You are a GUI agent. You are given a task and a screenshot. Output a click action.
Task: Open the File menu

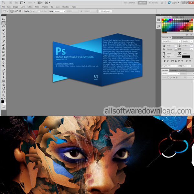(x=3, y=7)
